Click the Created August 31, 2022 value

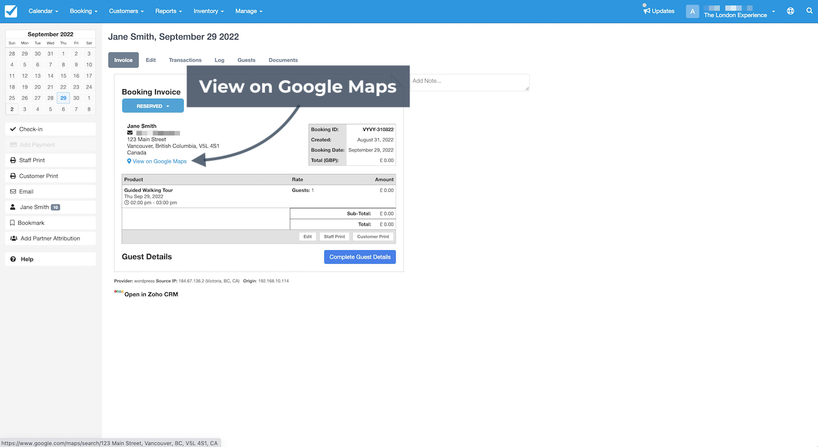tap(375, 140)
